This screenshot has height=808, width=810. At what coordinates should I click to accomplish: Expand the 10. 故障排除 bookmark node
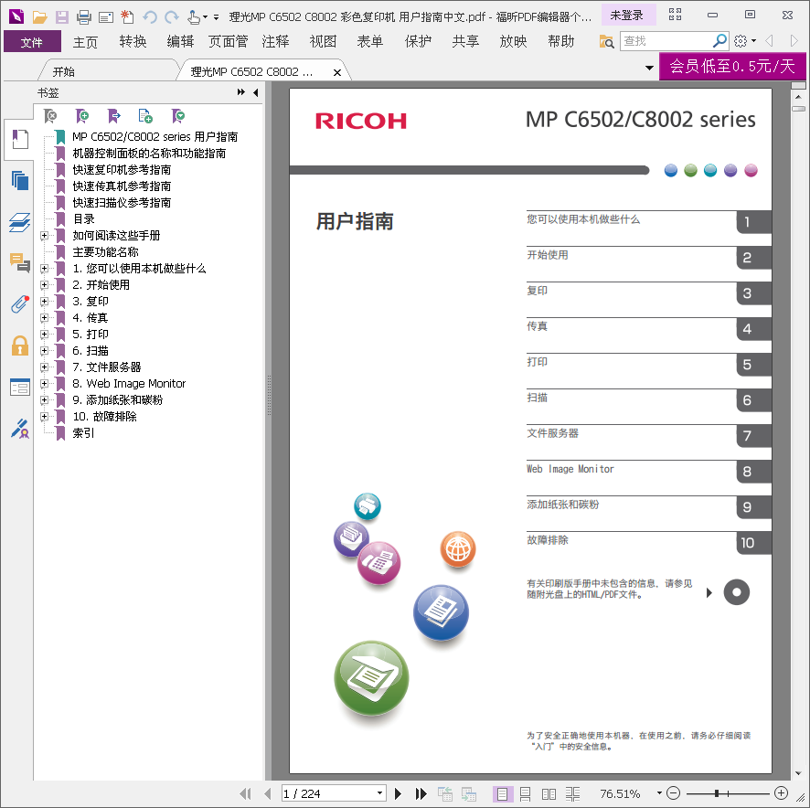coord(45,417)
